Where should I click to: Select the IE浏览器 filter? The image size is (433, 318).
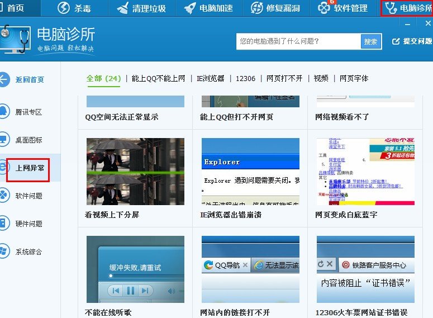pyautogui.click(x=211, y=78)
